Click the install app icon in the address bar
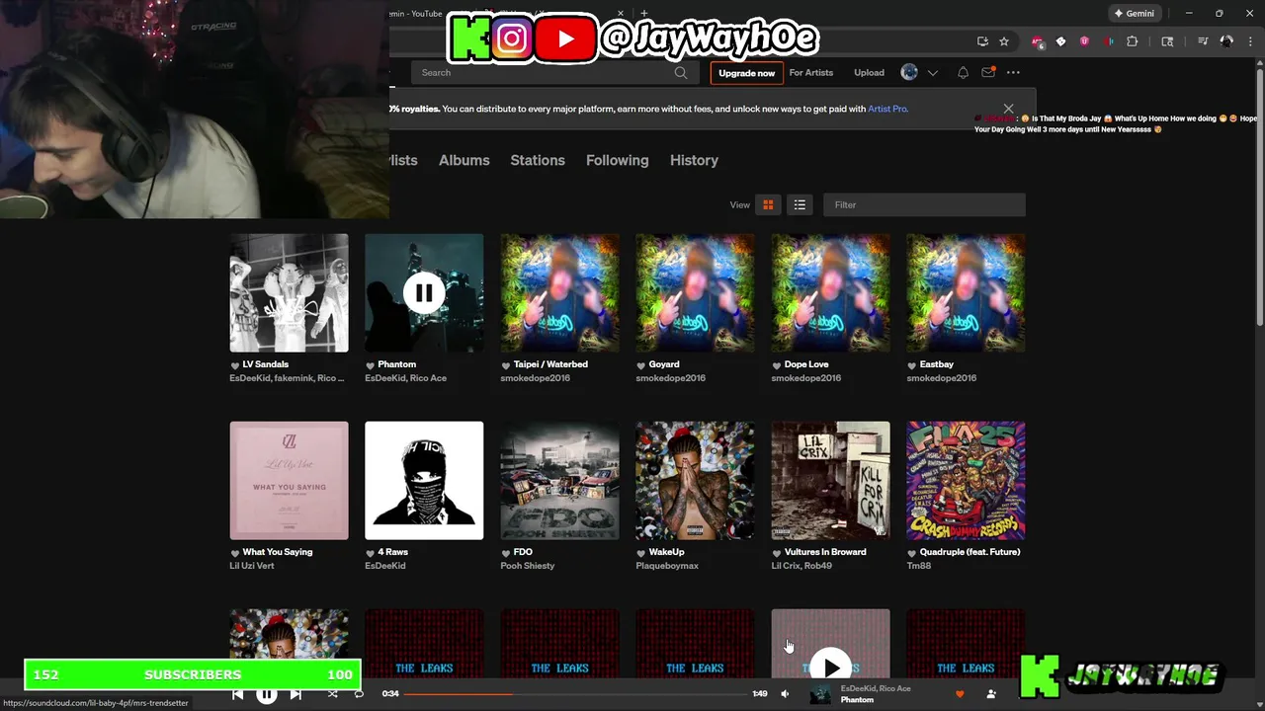1265x711 pixels. tap(982, 41)
